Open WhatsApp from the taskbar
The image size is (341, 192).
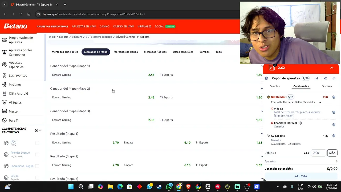pos(169,187)
